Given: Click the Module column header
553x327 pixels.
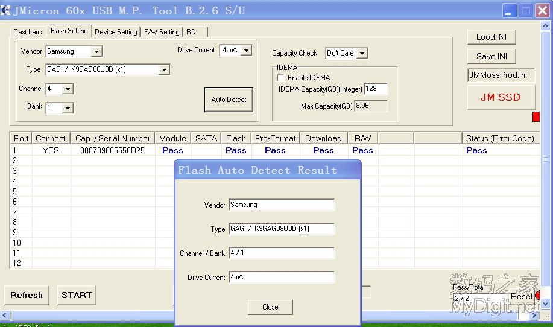Looking at the screenshot, I should click(x=173, y=138).
